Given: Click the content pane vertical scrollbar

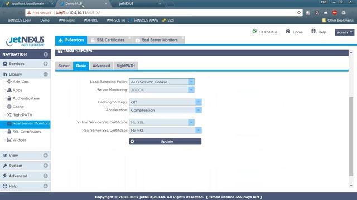Looking at the screenshot, I should (x=351, y=136).
